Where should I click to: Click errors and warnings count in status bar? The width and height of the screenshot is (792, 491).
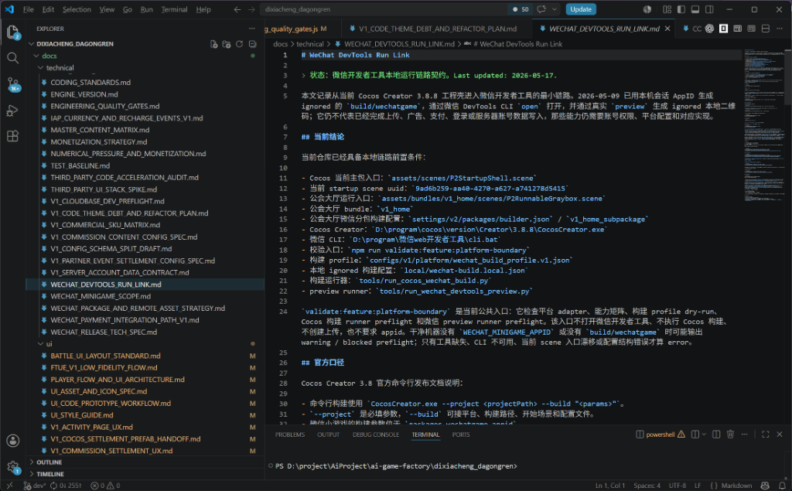[x=105, y=486]
